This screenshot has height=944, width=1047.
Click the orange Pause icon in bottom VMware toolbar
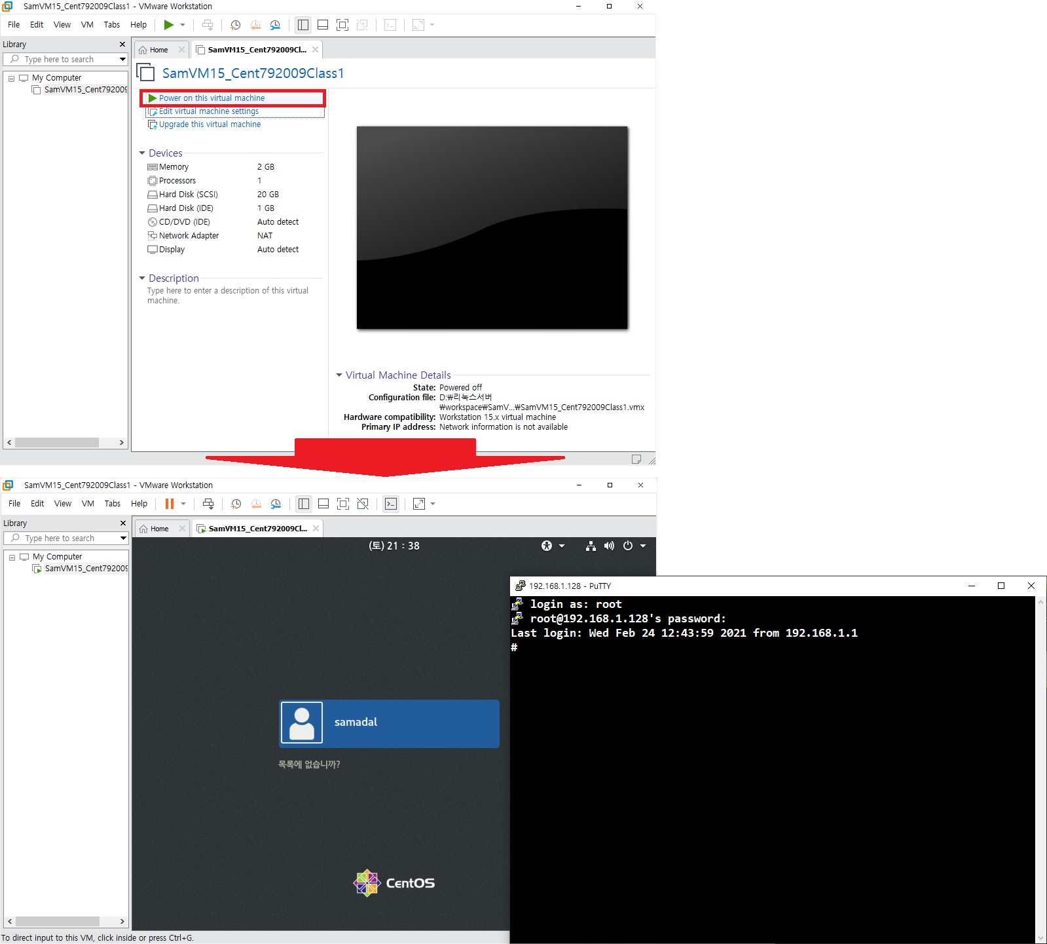[x=170, y=504]
